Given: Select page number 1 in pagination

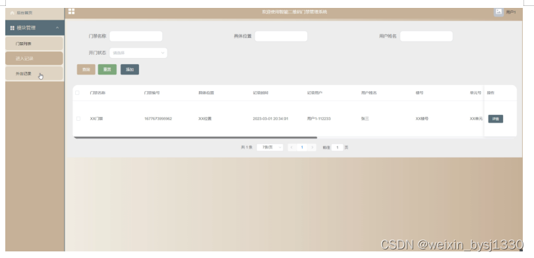Looking at the screenshot, I should [302, 147].
